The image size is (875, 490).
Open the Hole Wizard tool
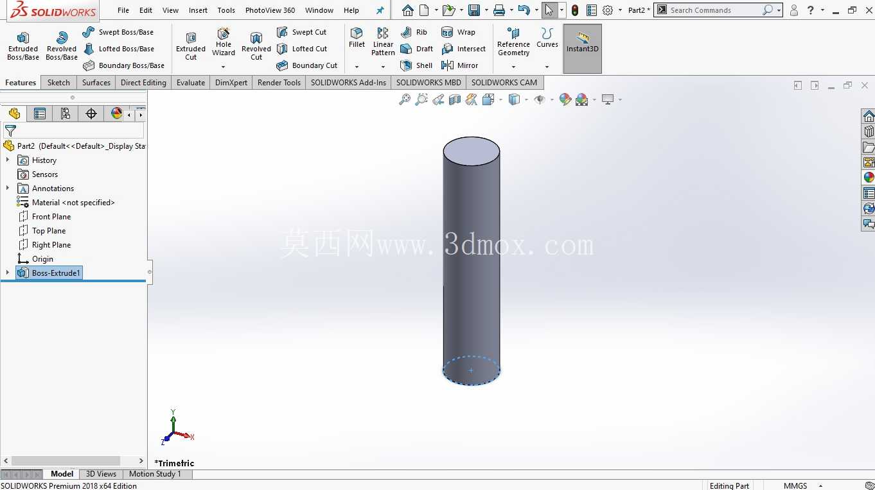tap(224, 42)
